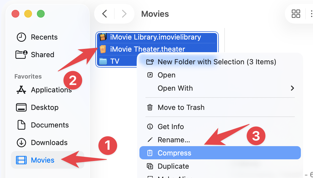Select Movies in the sidebar
Screen dimensions: 313x178
[43, 160]
